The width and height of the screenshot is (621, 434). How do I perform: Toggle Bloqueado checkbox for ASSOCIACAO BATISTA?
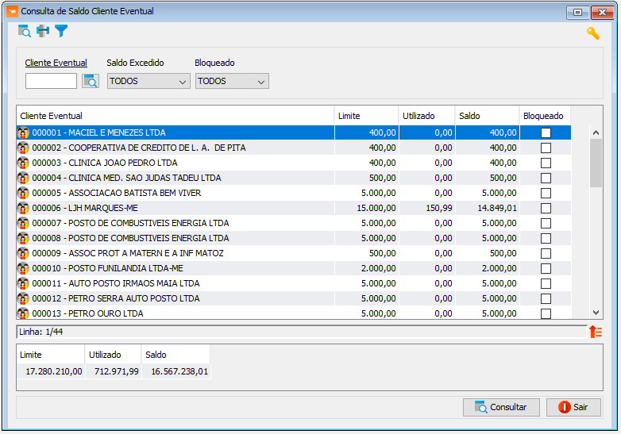coord(546,193)
